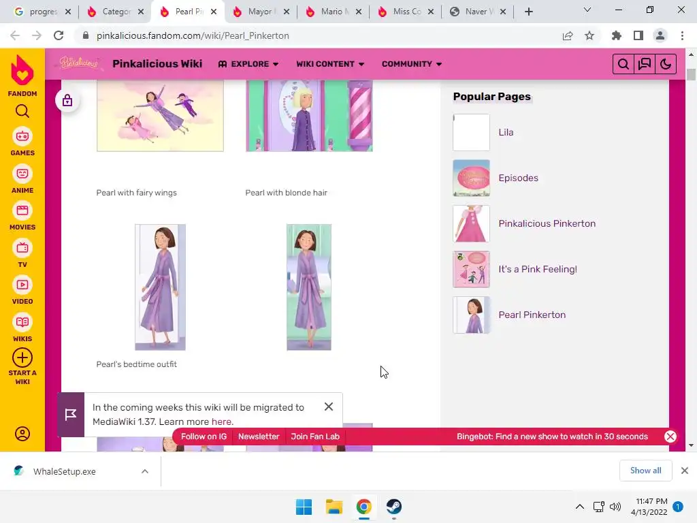Click the Pinkalicious logo image
The width and height of the screenshot is (697, 523).
coord(79,63)
